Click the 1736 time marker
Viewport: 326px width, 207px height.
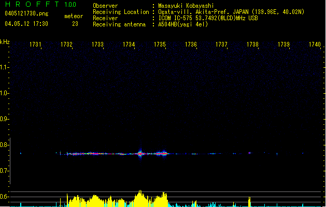[191, 45]
